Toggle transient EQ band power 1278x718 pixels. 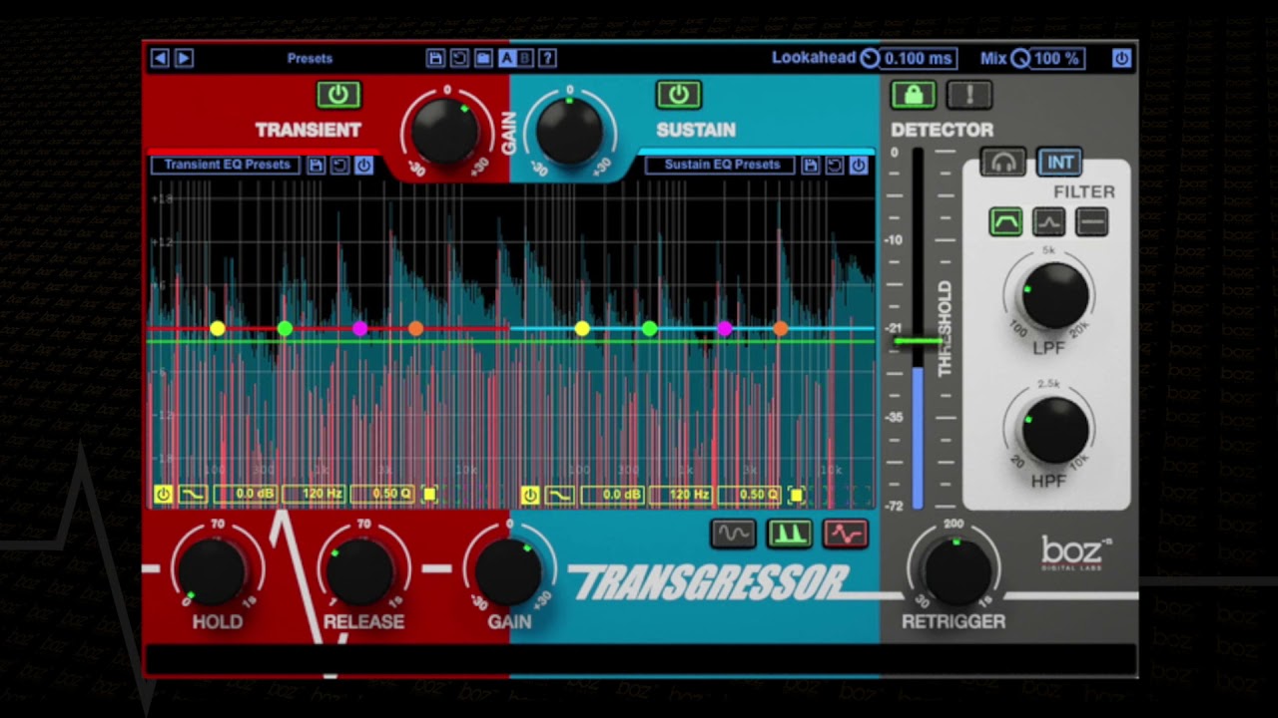tap(163, 495)
